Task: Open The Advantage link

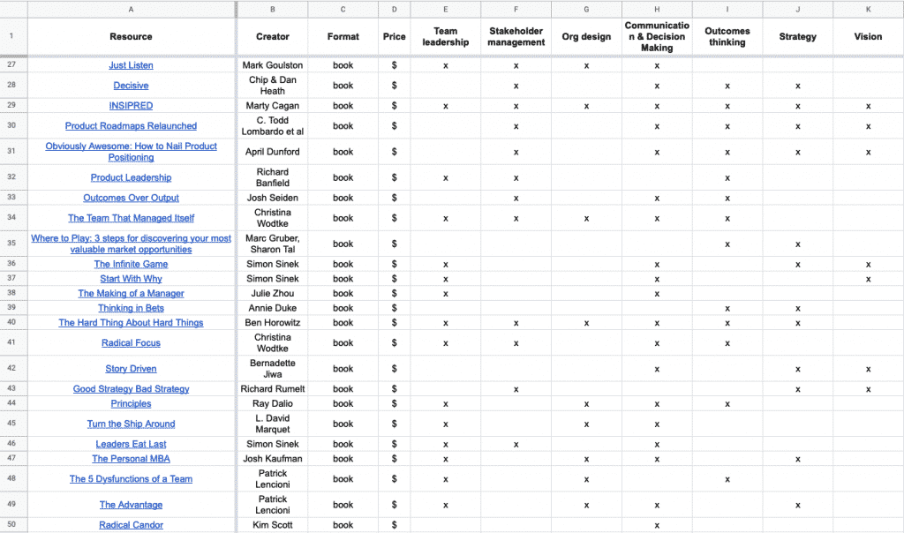Action: click(x=131, y=505)
